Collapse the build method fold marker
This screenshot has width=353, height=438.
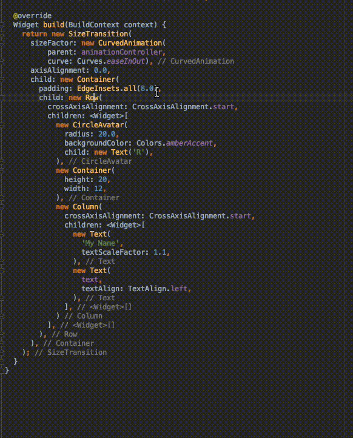pos(2,25)
